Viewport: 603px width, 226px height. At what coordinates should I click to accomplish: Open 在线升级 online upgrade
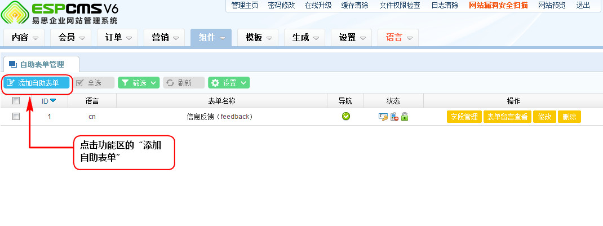click(x=318, y=6)
